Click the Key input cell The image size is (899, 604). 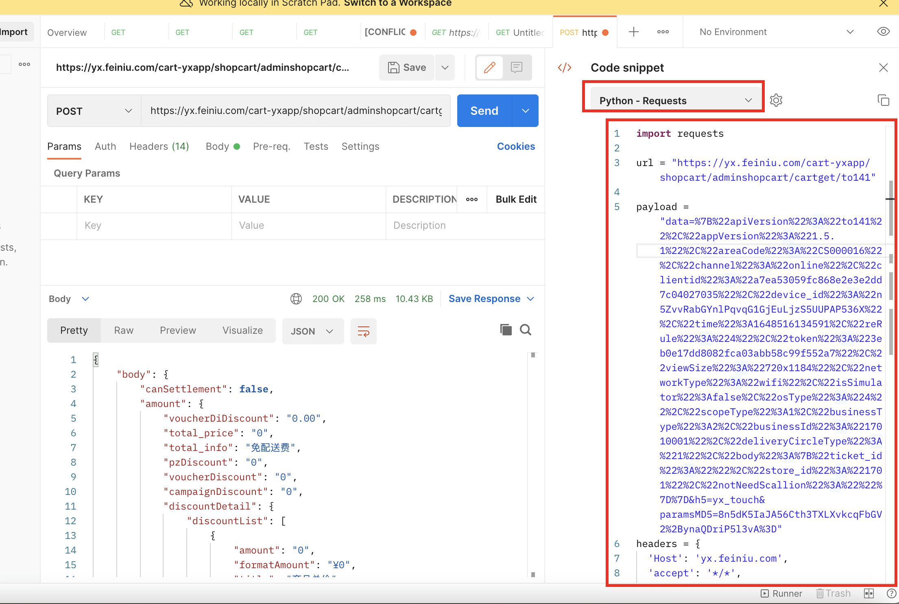154,225
